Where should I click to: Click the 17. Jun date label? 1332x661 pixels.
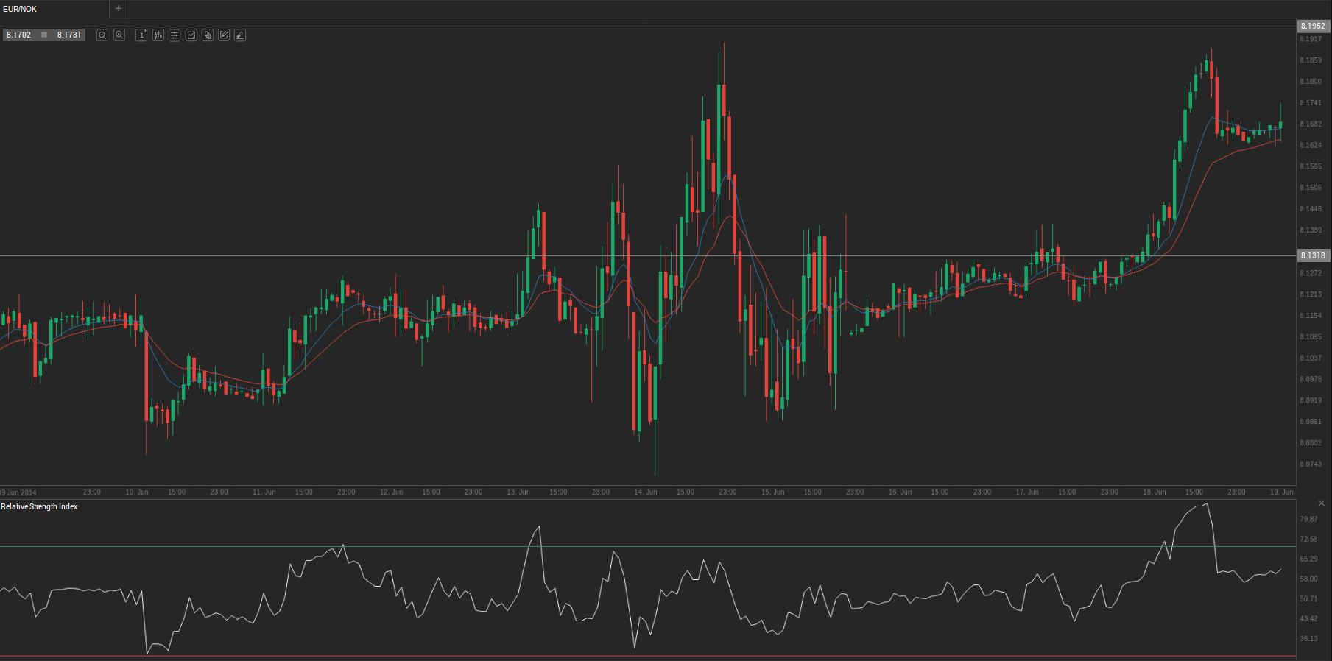coord(1027,492)
